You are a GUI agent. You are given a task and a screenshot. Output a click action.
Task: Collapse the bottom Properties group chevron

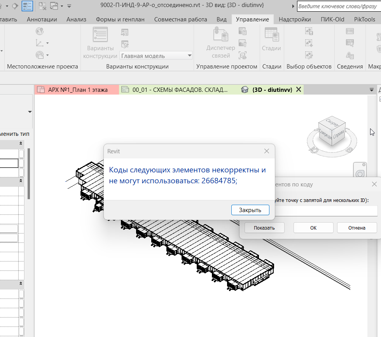tap(21, 284)
